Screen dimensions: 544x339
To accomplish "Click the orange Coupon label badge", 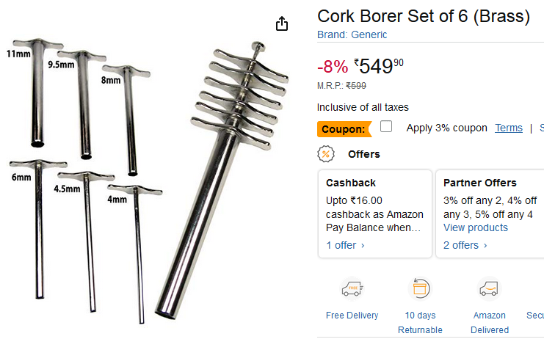I will pos(344,129).
